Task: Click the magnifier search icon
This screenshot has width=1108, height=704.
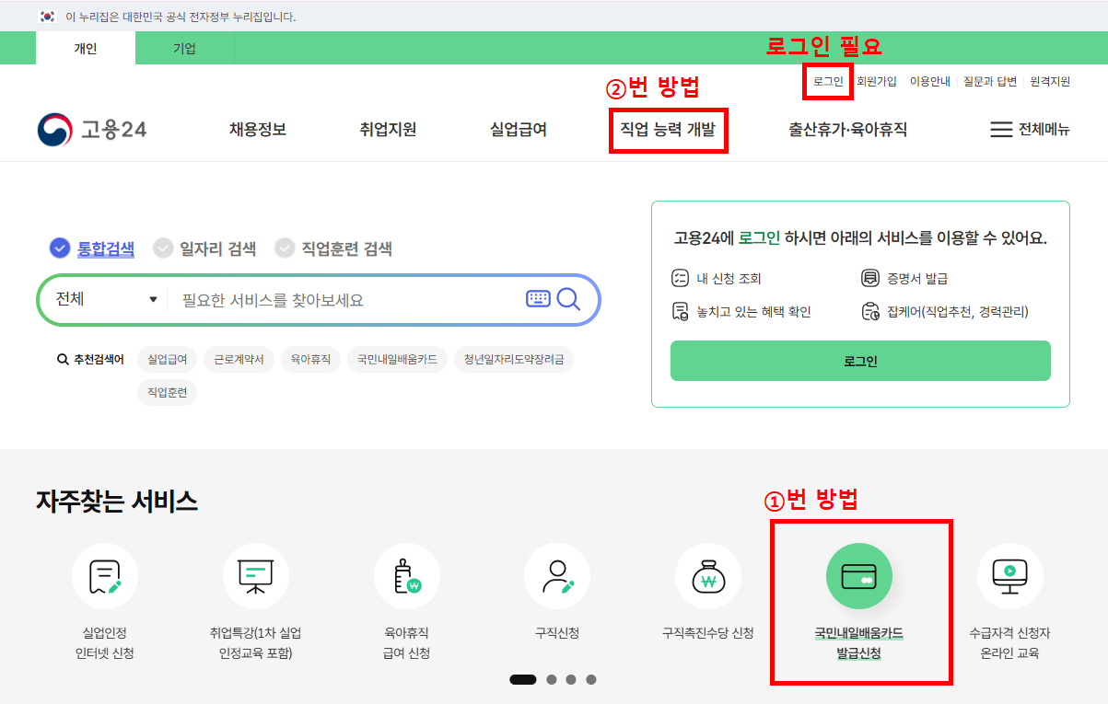Action: point(569,300)
